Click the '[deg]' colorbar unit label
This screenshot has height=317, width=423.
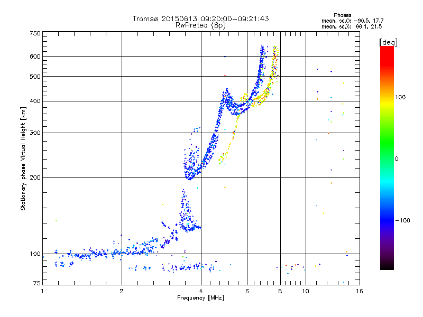tap(388, 42)
